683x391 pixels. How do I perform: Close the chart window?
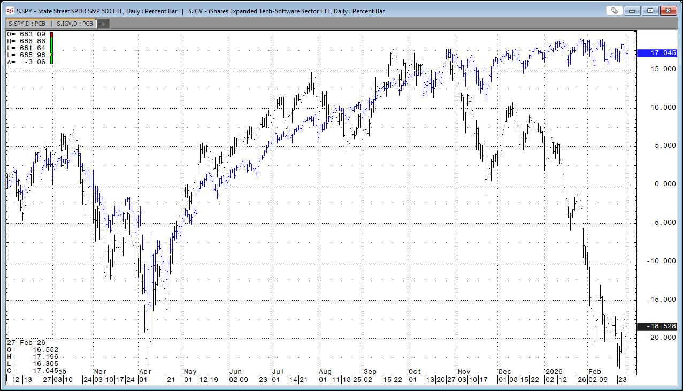tap(669, 11)
